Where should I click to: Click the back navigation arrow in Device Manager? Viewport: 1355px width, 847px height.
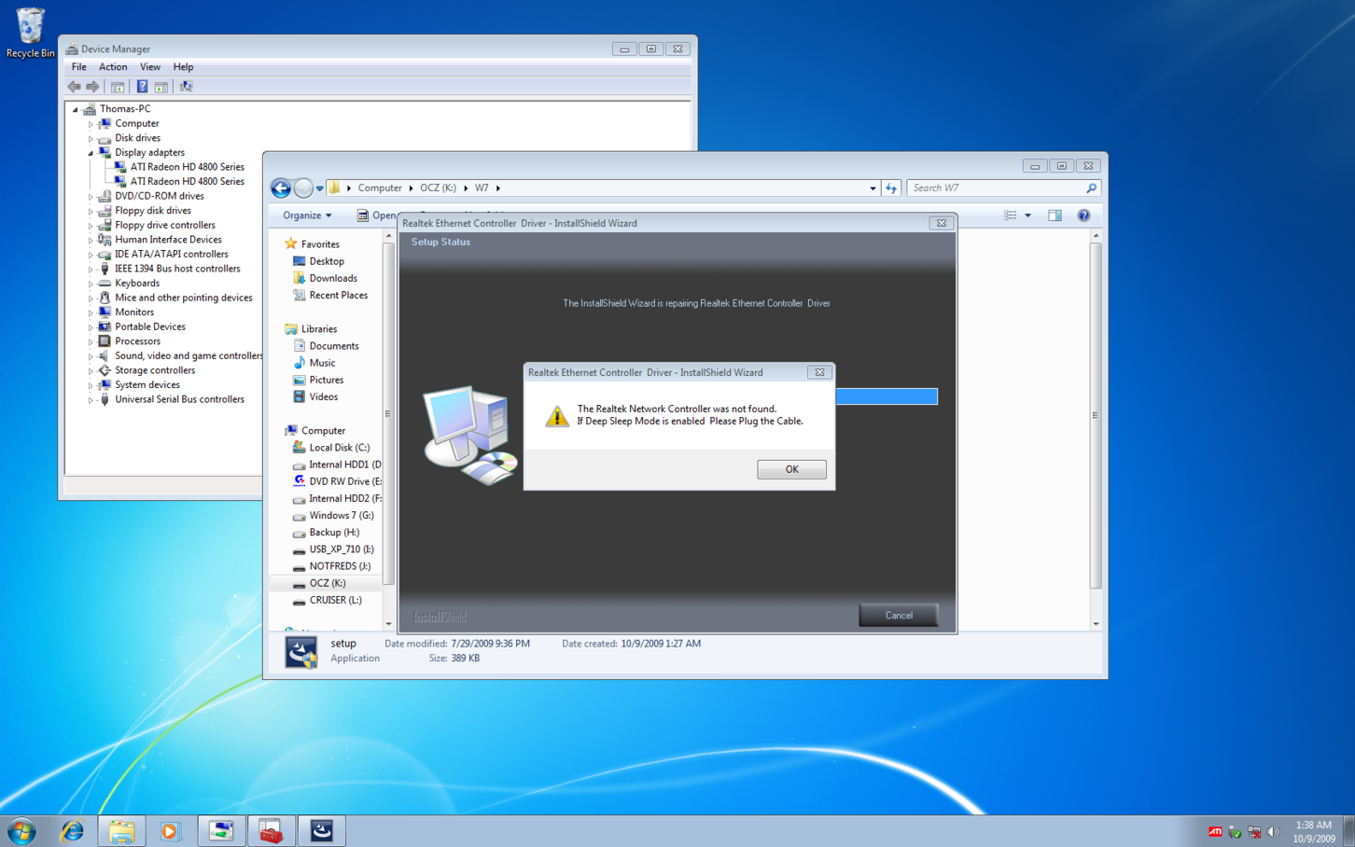click(74, 86)
